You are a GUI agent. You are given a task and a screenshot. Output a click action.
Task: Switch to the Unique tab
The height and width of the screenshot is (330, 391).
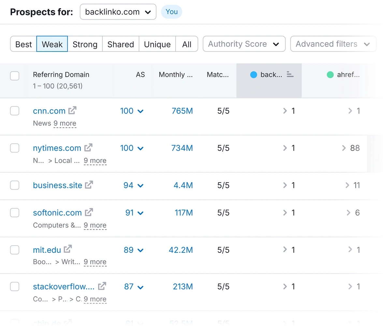pyautogui.click(x=157, y=44)
